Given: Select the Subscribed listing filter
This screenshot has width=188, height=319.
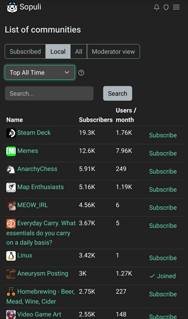Looking at the screenshot, I should pyautogui.click(x=25, y=52).
